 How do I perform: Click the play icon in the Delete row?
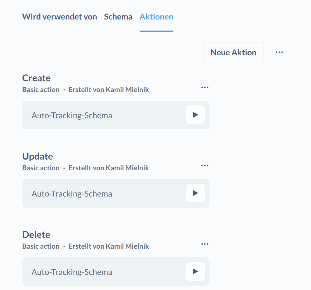click(195, 271)
